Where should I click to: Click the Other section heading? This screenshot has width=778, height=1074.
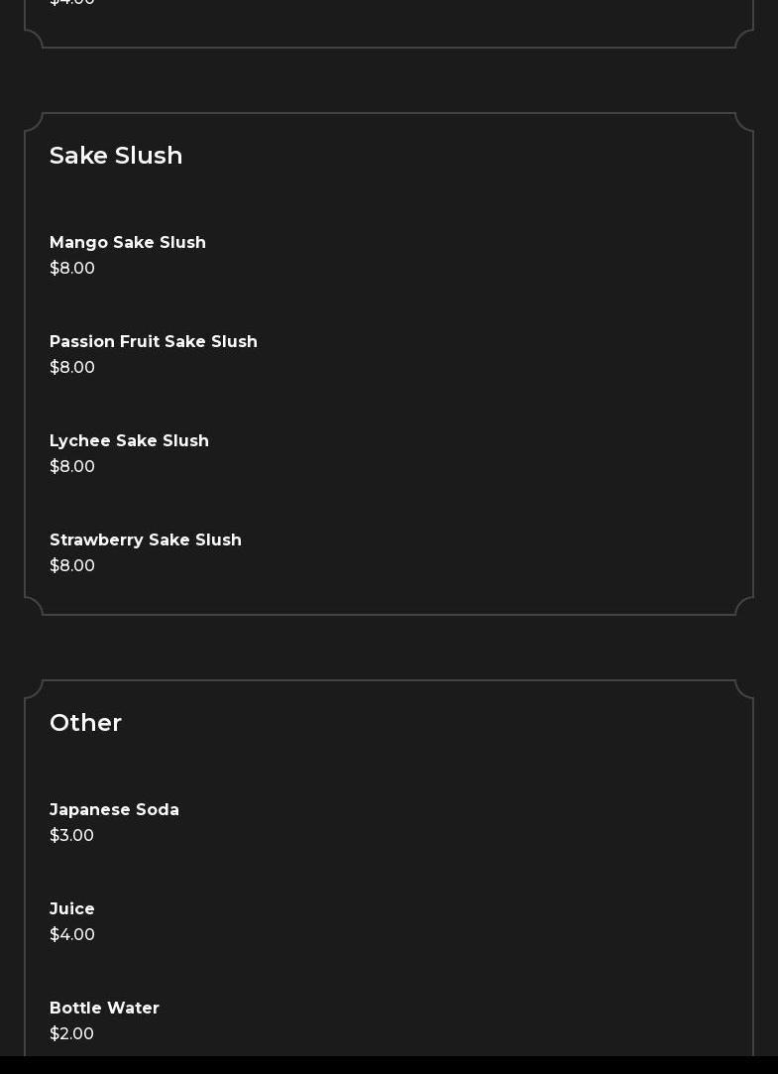(x=85, y=723)
